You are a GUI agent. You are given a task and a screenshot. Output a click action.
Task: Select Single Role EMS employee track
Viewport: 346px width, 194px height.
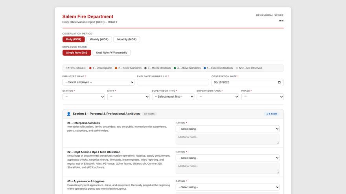pyautogui.click(x=77, y=53)
